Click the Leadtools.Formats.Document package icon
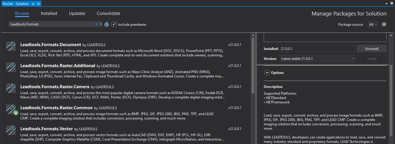Screen dimensions: 395x144 tap(11, 46)
